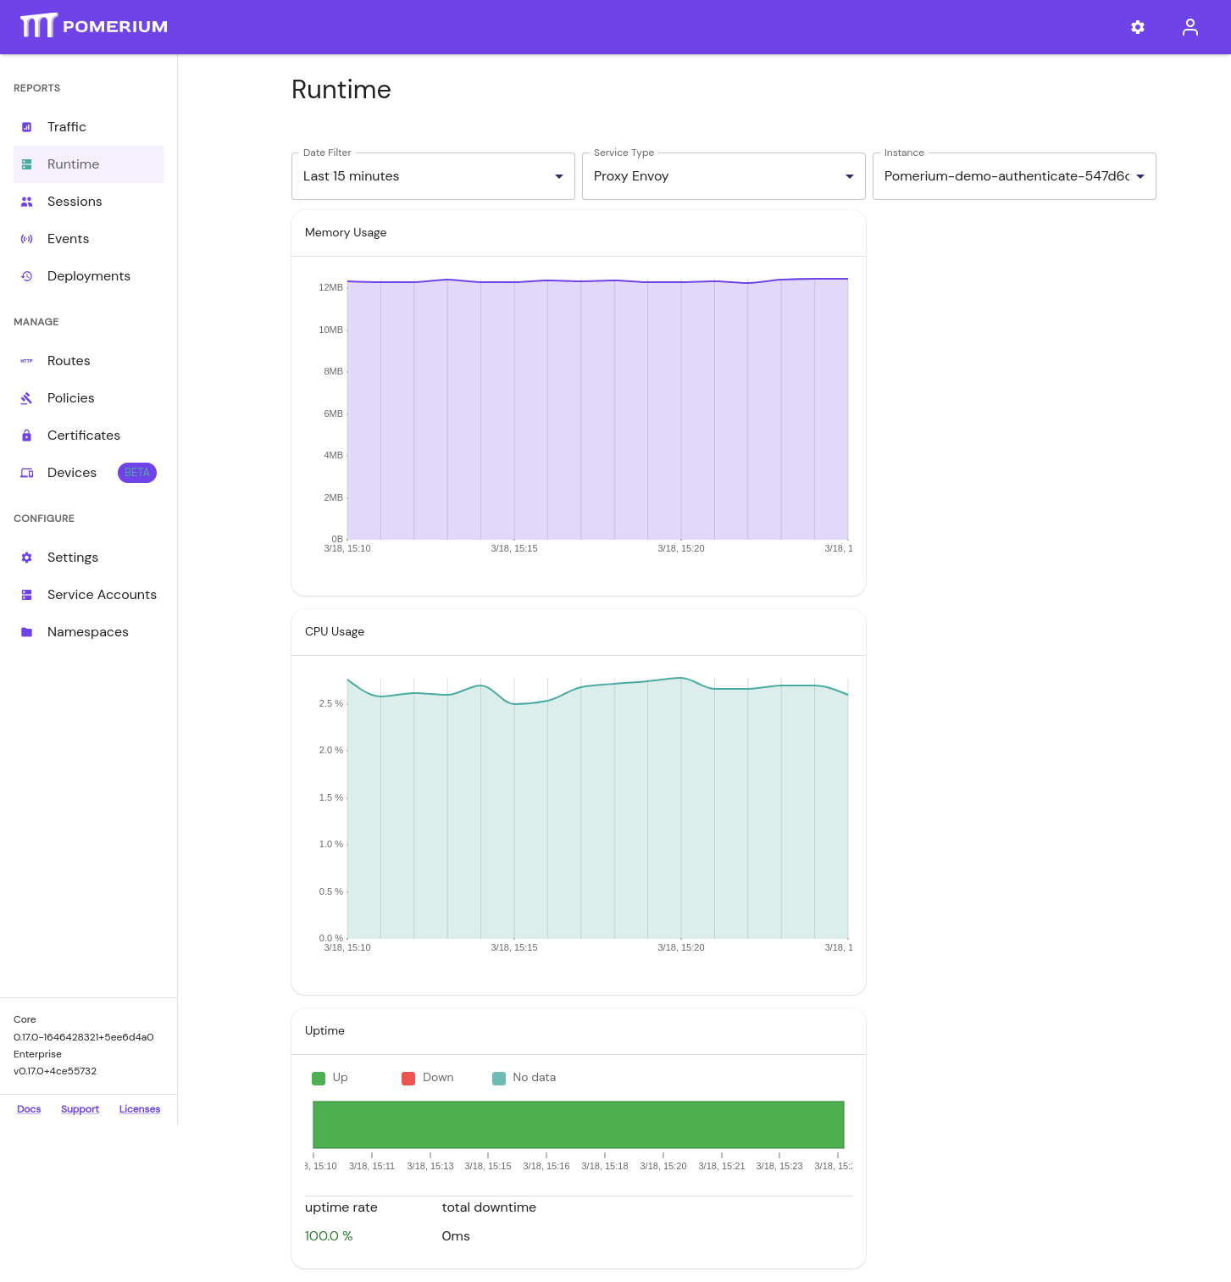Click the Traffic chart icon

click(27, 127)
